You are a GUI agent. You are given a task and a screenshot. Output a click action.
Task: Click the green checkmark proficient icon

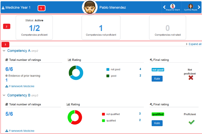coord(192,122)
